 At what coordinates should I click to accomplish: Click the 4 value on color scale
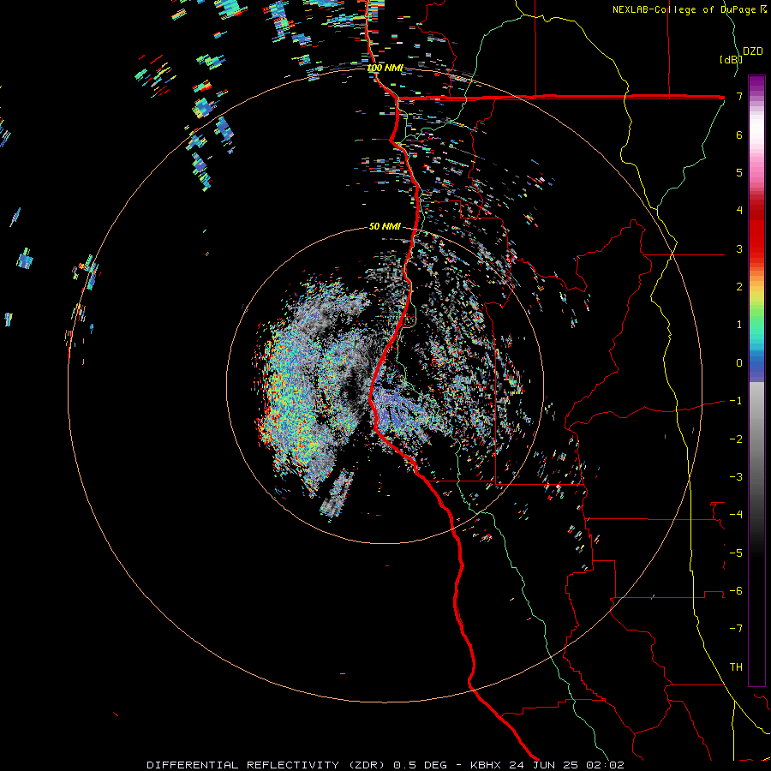click(739, 211)
